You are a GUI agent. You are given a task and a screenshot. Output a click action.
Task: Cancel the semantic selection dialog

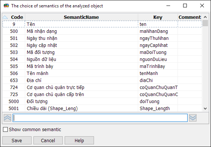[48, 140]
